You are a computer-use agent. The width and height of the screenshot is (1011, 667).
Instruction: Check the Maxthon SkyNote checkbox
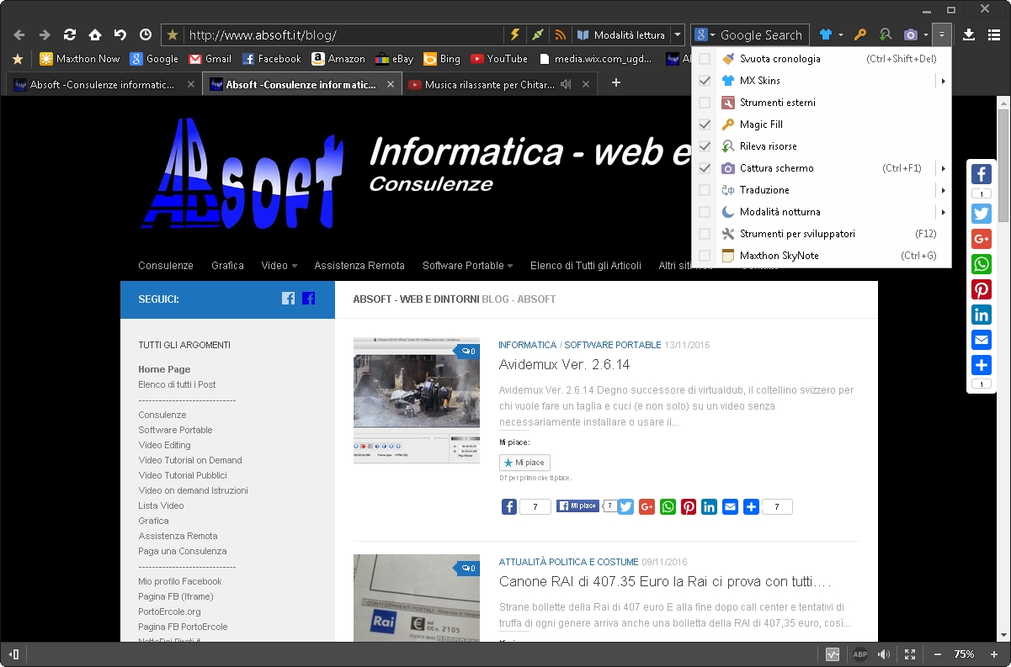[x=705, y=256]
